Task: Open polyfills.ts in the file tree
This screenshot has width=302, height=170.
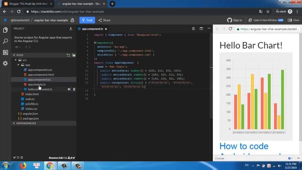Action: pyautogui.click(x=32, y=104)
